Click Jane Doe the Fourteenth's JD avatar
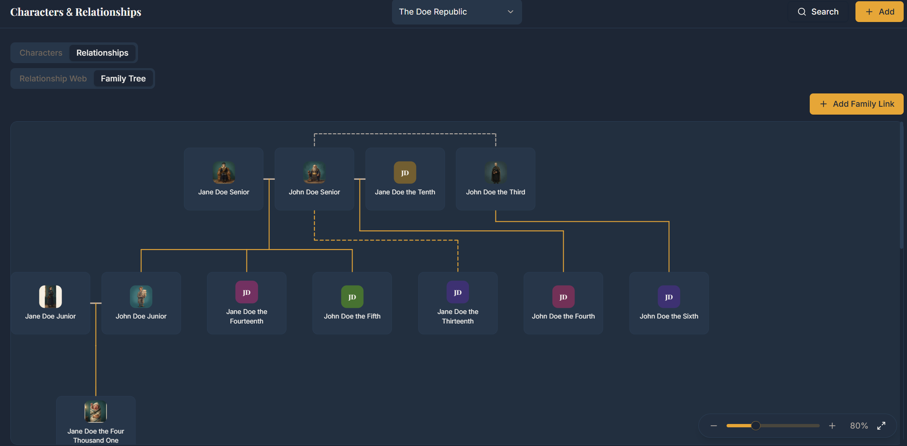The width and height of the screenshot is (907, 446). [x=246, y=292]
